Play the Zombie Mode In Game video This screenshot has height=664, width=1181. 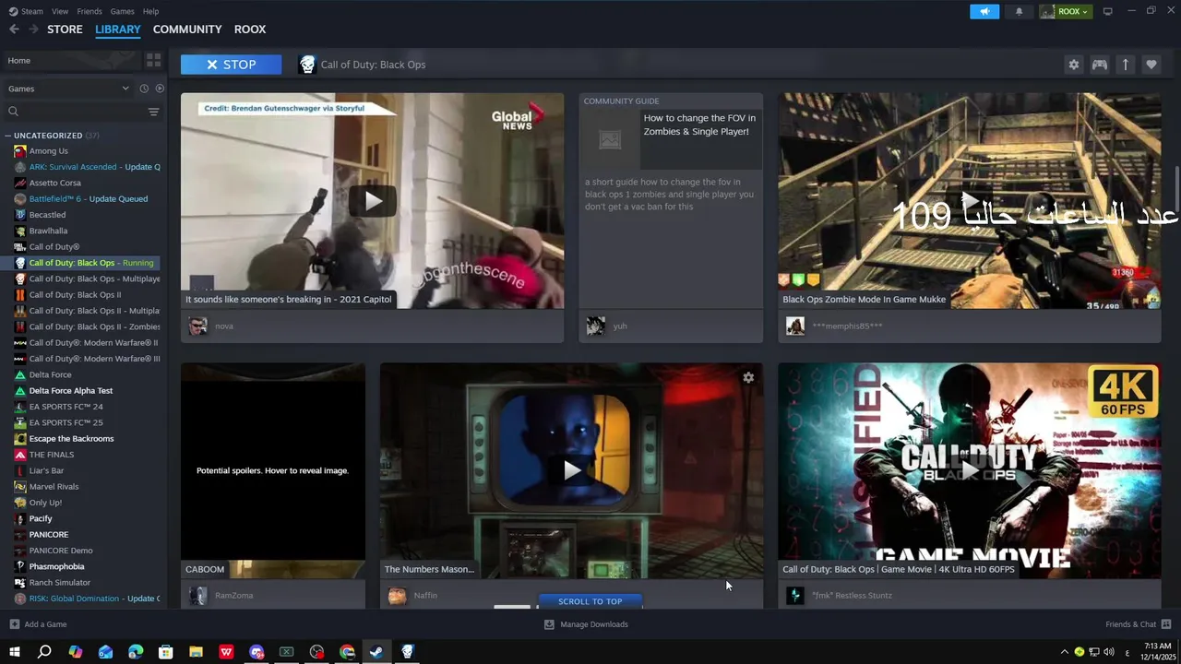point(969,200)
